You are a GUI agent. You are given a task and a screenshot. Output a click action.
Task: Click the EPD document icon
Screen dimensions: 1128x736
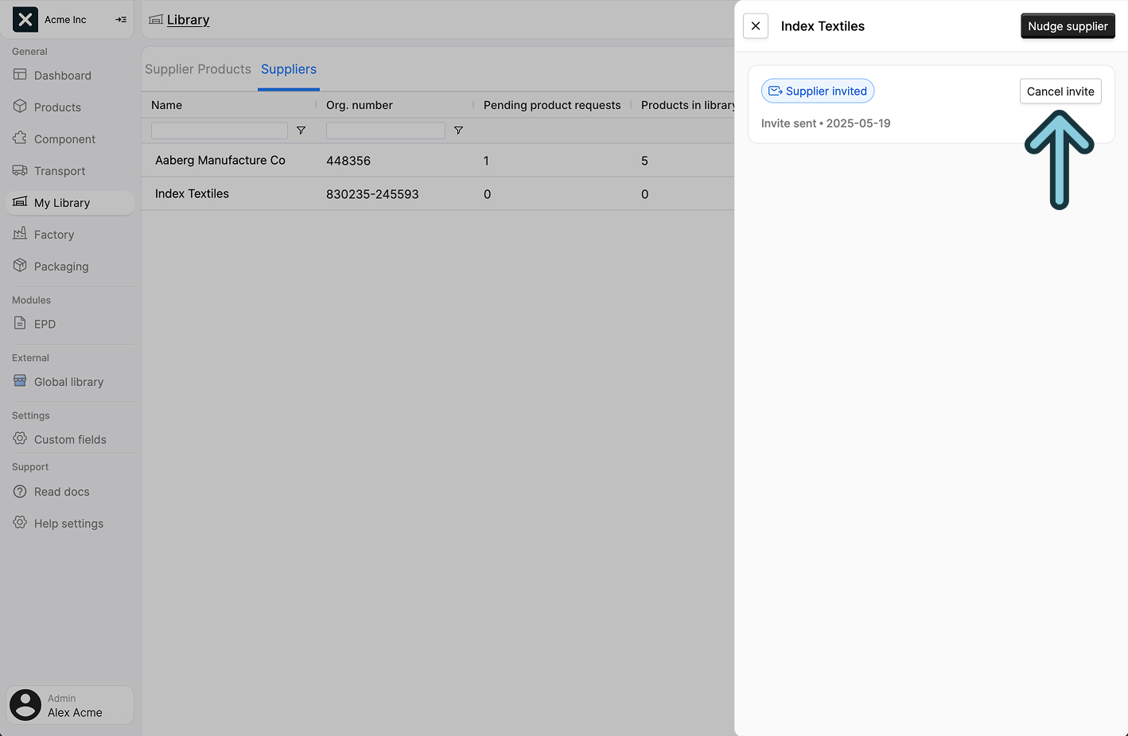point(20,324)
